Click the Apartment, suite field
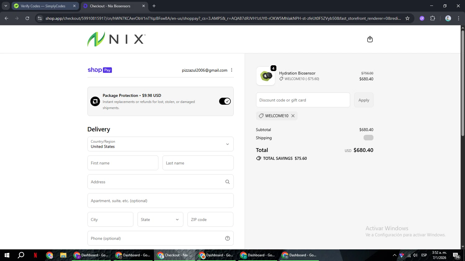Screen dimensions: 465x261 coord(160,201)
